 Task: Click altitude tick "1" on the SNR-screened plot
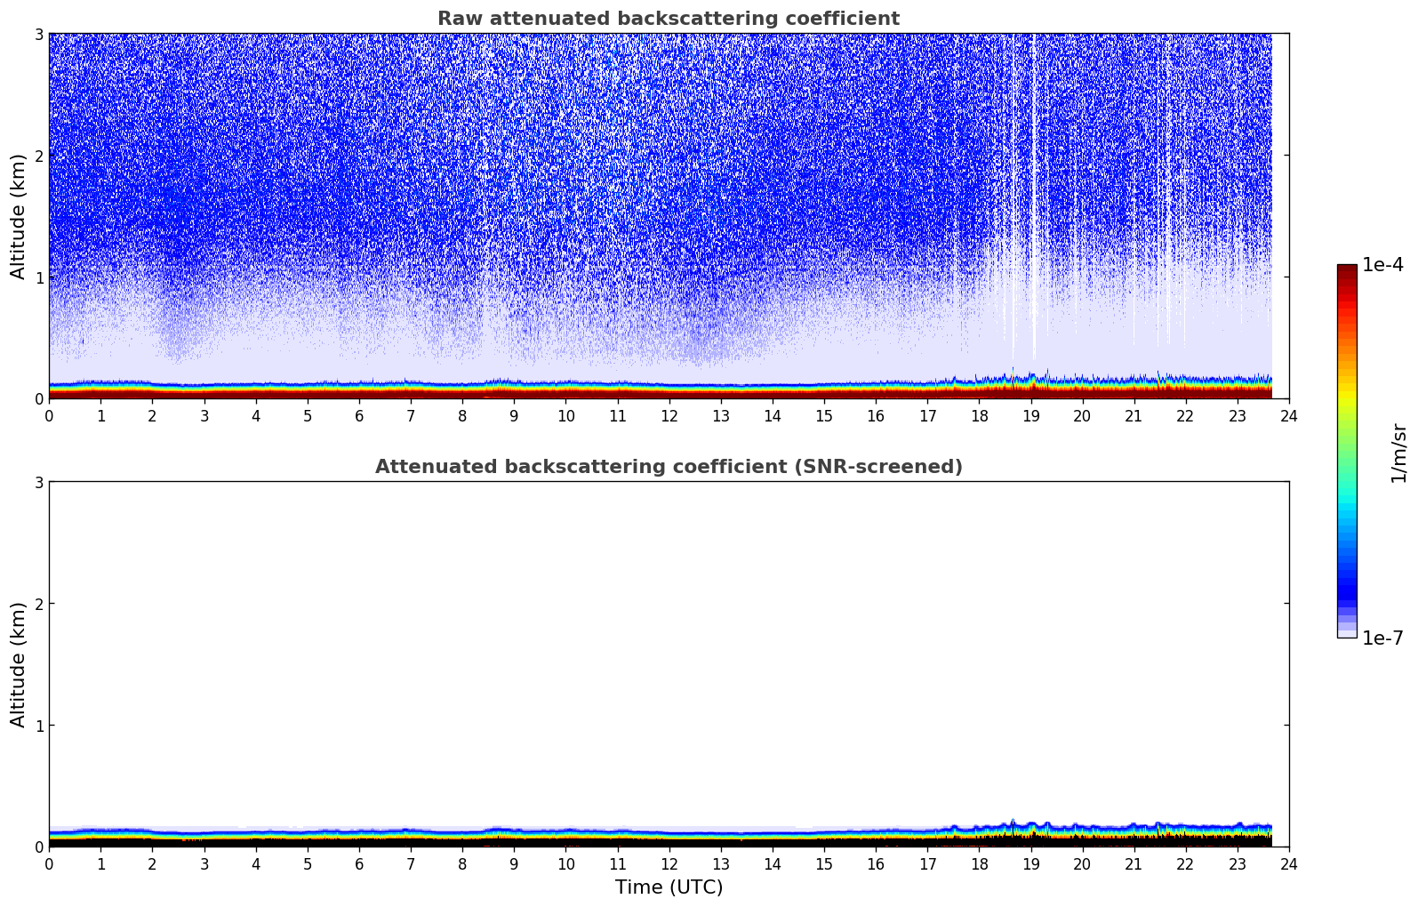point(38,726)
